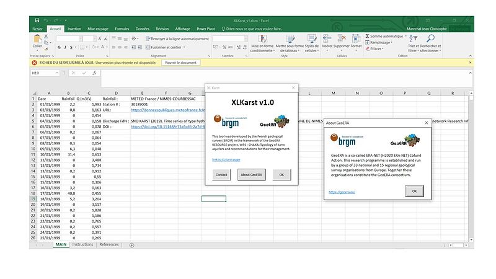
Task: Open the font name combo box
Action: (x=69, y=38)
